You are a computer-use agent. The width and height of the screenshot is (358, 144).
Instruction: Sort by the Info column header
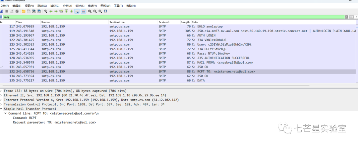273,22
